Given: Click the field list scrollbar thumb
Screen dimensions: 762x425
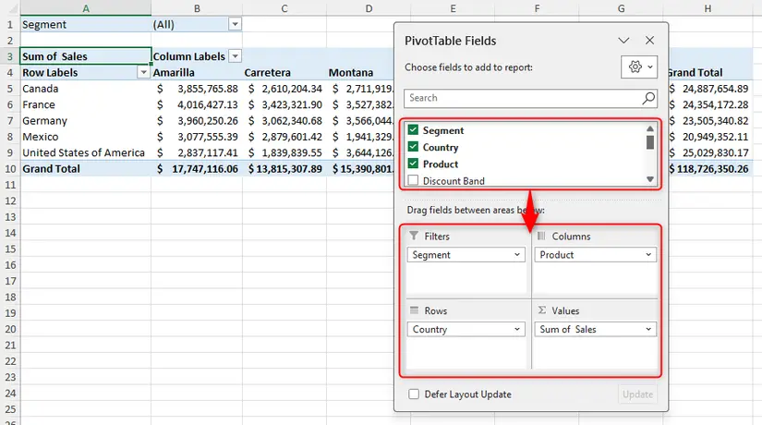Looking at the screenshot, I should coord(649,142).
